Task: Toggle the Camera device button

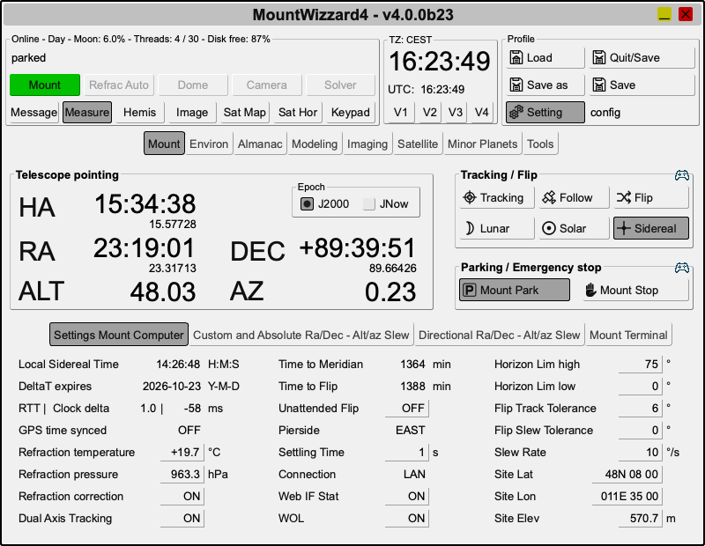Action: [267, 85]
